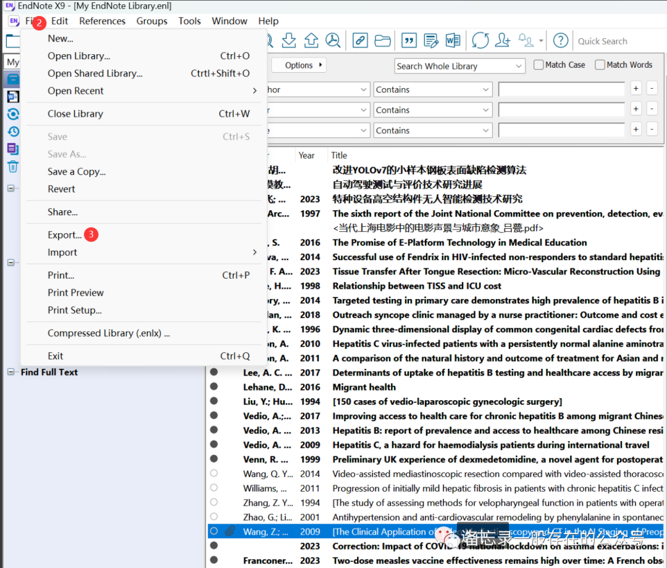Click minus button on first search row
The height and width of the screenshot is (568, 667).
point(652,88)
